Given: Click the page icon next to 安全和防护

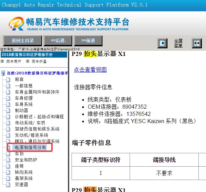Looking at the screenshot, I should 8,160.
